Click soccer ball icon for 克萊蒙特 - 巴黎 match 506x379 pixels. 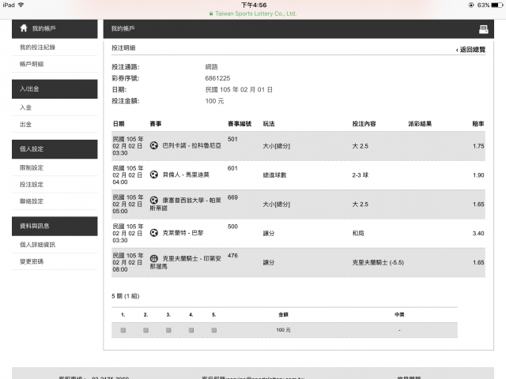click(154, 233)
